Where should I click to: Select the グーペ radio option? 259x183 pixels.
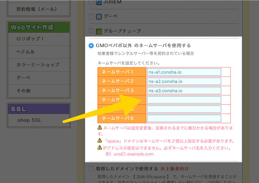coord(91,16)
